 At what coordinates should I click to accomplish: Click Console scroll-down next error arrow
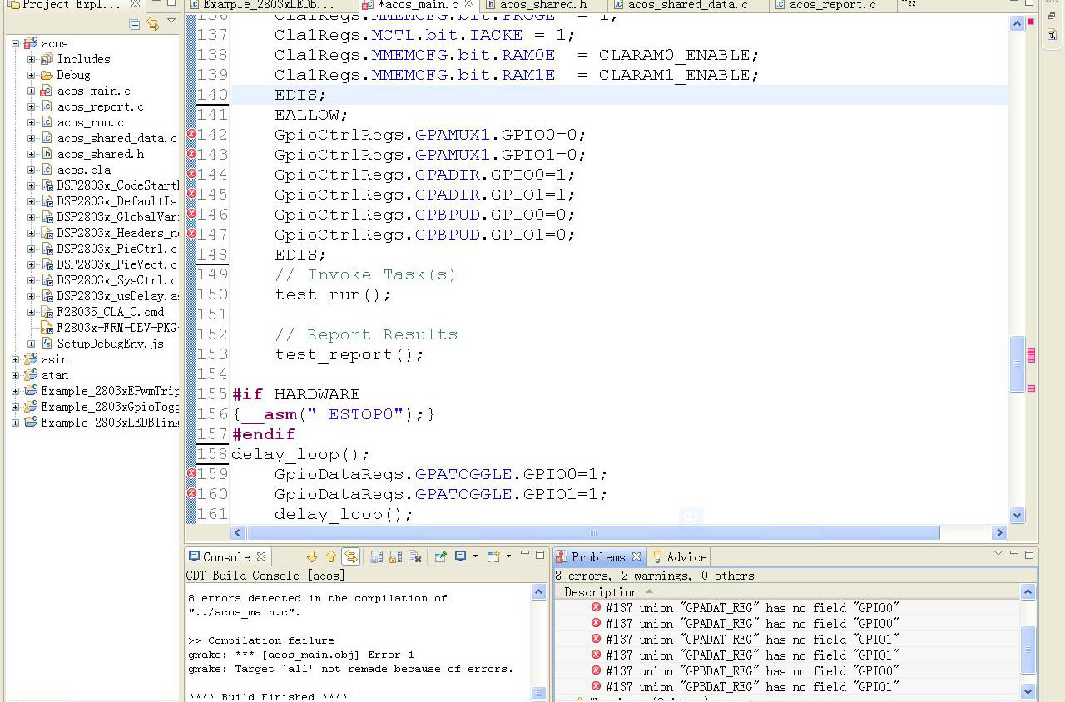pos(312,556)
